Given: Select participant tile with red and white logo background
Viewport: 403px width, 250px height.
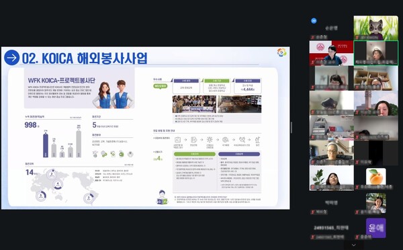Looking at the screenshot, I should (x=331, y=53).
